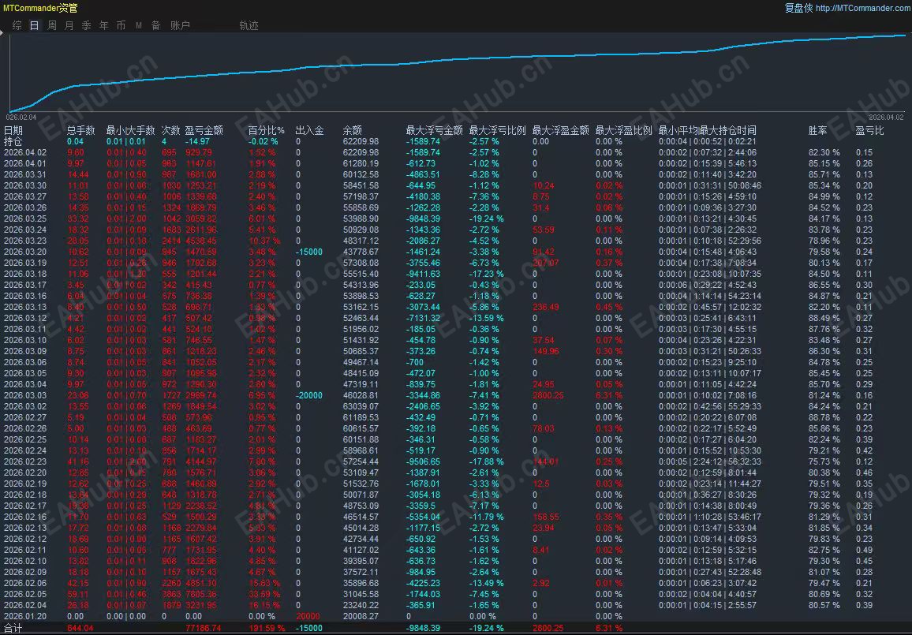This screenshot has height=635, width=912.
Task: Select the 2026.02.23 date row
Action: (25, 461)
